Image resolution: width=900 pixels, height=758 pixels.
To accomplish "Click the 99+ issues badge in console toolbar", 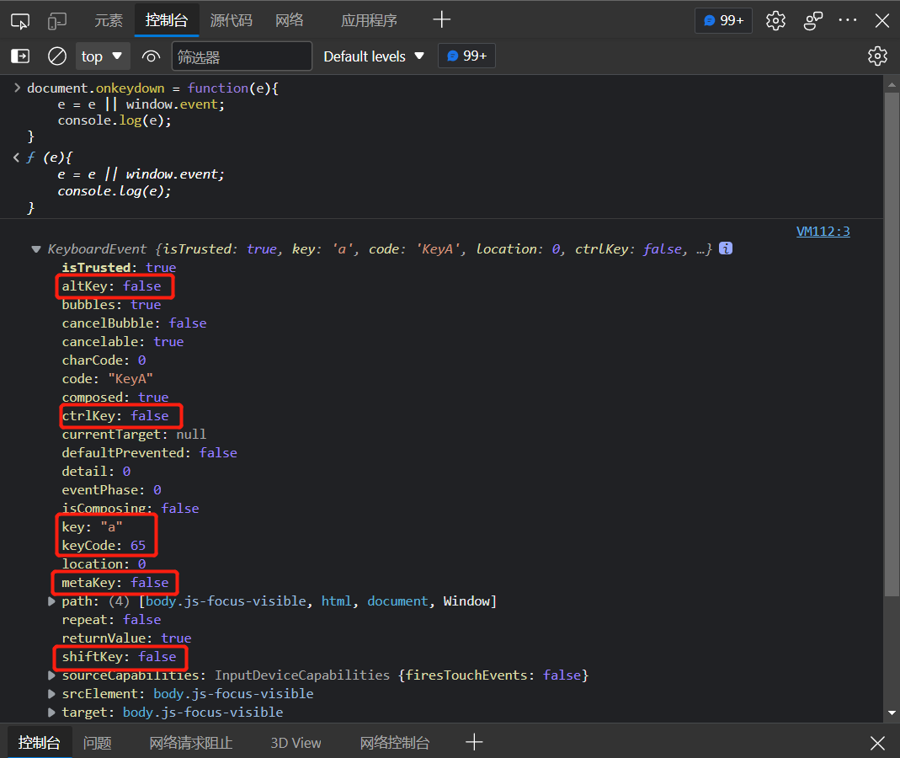I will pyautogui.click(x=466, y=56).
